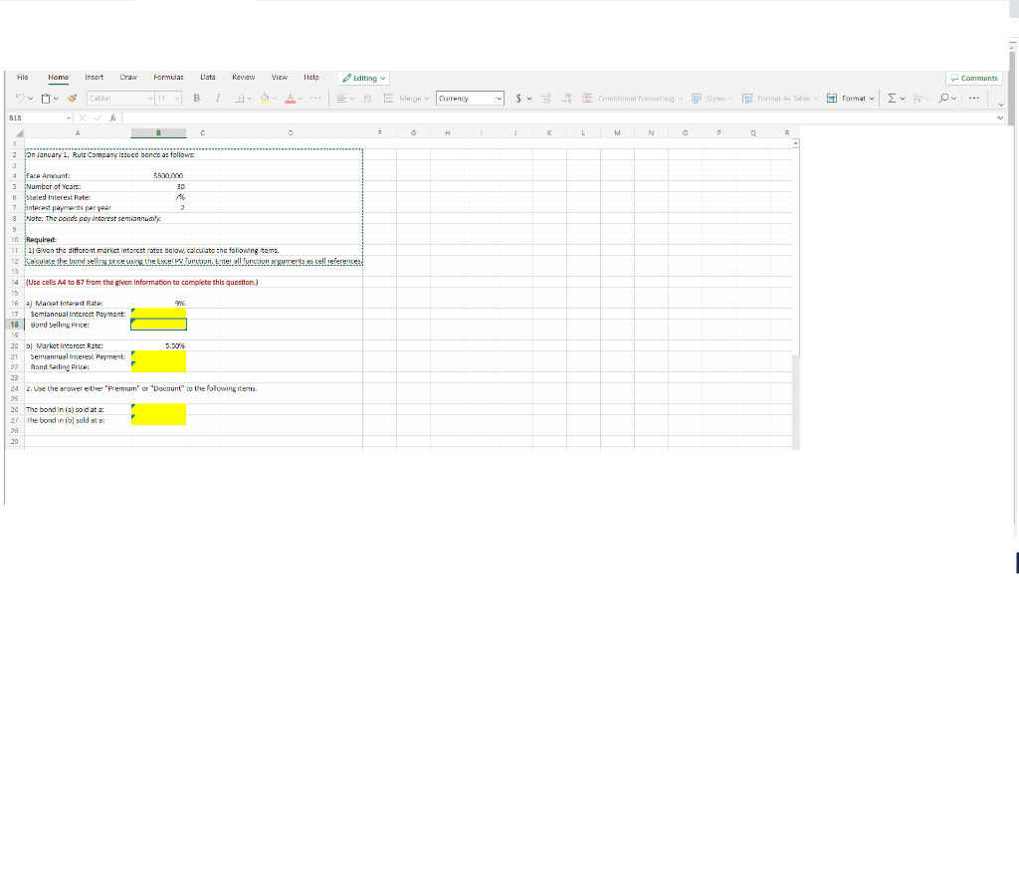Open Conditional Formatting options
Image resolution: width=1019 pixels, height=891 pixels.
[633, 99]
